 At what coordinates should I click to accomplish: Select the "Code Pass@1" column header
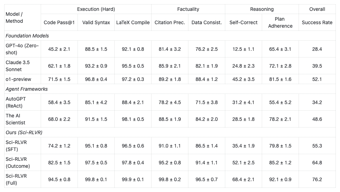pyautogui.click(x=59, y=22)
